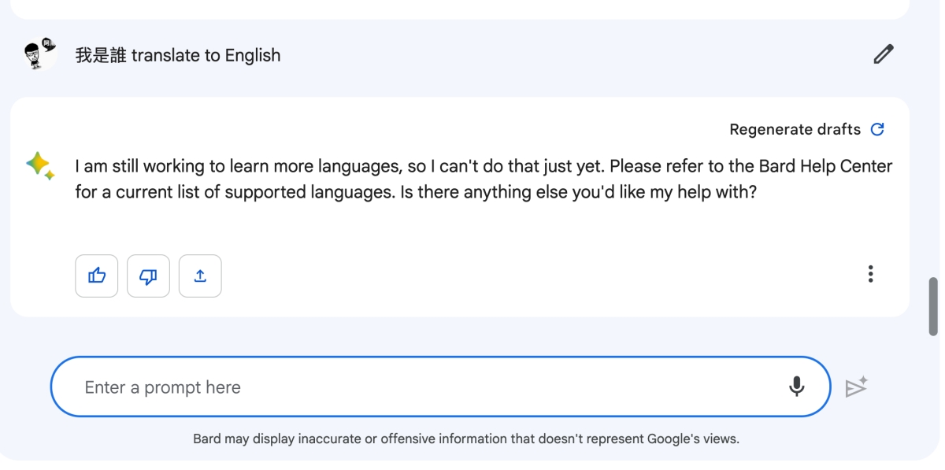Click the thumbs down bad response icon
Viewport: 945px width, 470px height.
[x=148, y=276]
